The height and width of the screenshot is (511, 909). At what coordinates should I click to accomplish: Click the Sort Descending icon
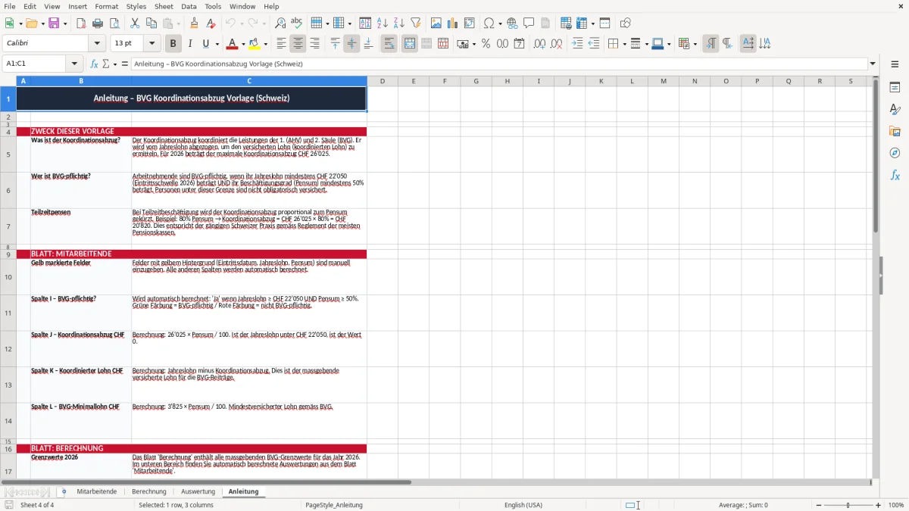398,23
